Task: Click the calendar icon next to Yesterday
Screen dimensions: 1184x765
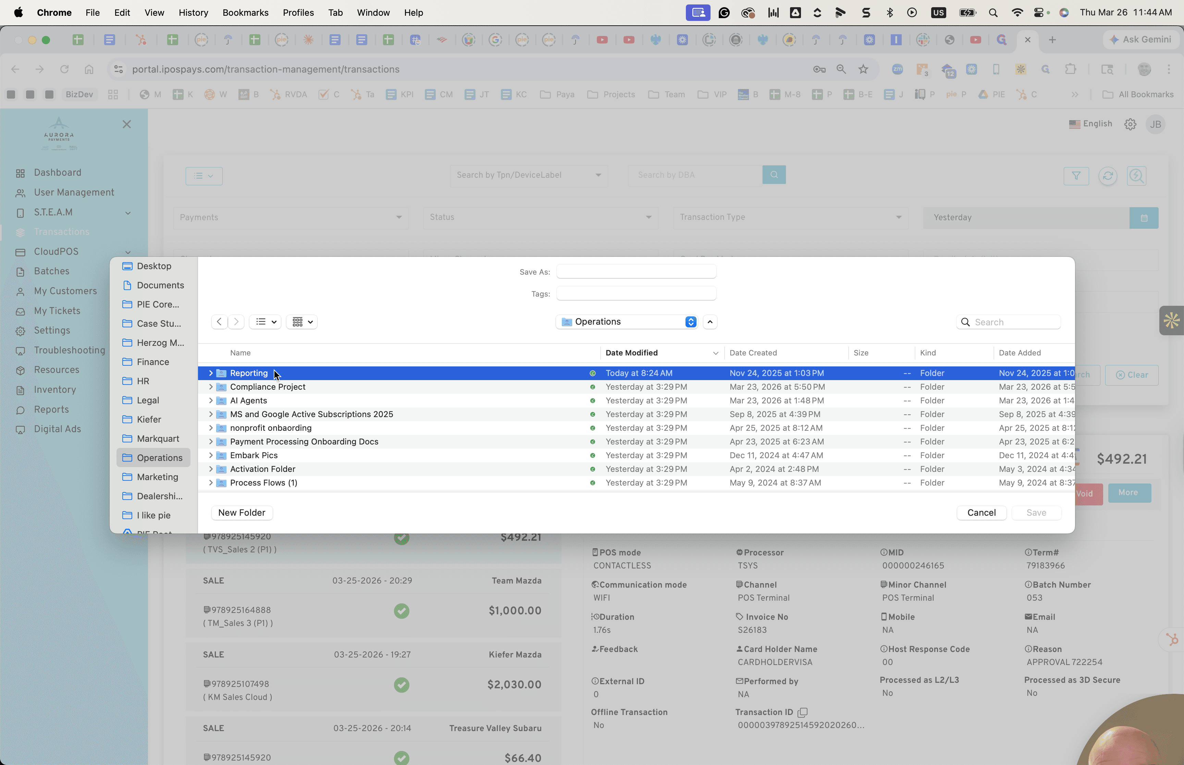Action: click(x=1144, y=217)
